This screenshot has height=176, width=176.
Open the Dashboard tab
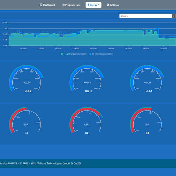pyautogui.click(x=47, y=5)
